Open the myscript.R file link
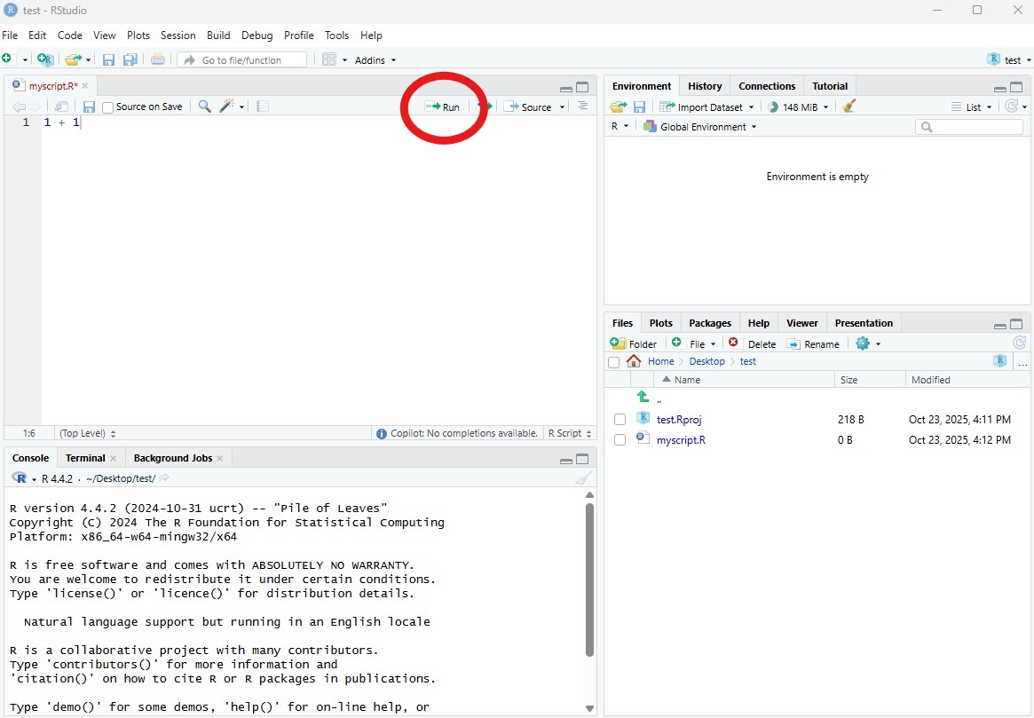 (681, 440)
